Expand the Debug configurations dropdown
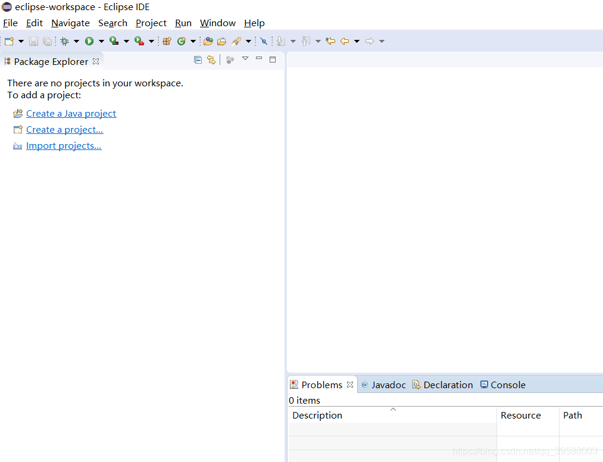Viewport: 603px width, 462px height. [x=76, y=41]
